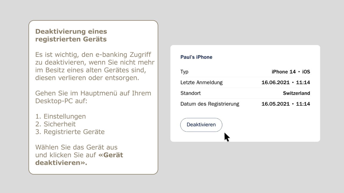Screen dimensions: 344x193
Task: Click the Deaktivieren button
Action: click(x=201, y=125)
